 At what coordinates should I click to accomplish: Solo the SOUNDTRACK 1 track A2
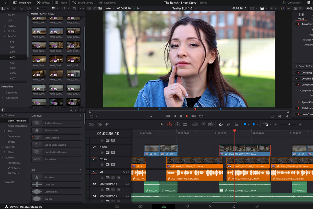pyautogui.click(x=113, y=190)
